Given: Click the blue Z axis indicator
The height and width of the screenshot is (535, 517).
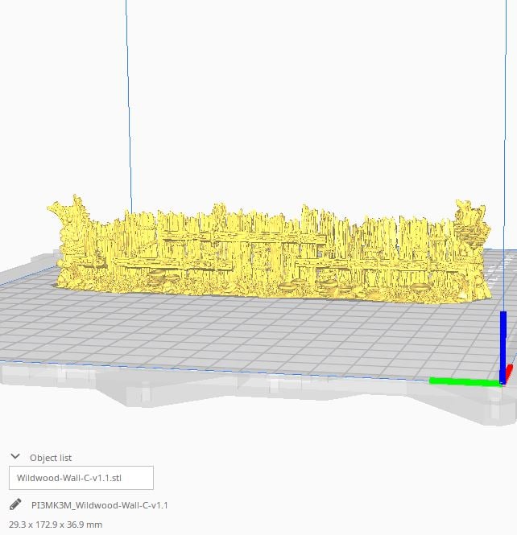Looking at the screenshot, I should [503, 348].
